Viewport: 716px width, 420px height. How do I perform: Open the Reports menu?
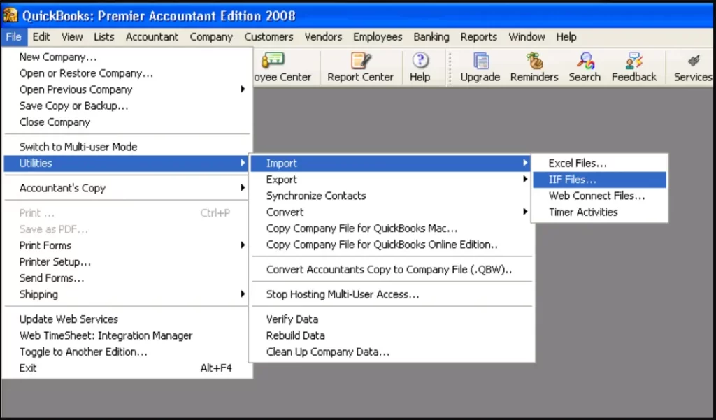(479, 36)
